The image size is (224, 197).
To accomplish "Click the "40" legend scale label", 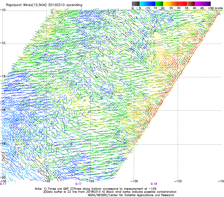I will pyautogui.click(x=194, y=8).
